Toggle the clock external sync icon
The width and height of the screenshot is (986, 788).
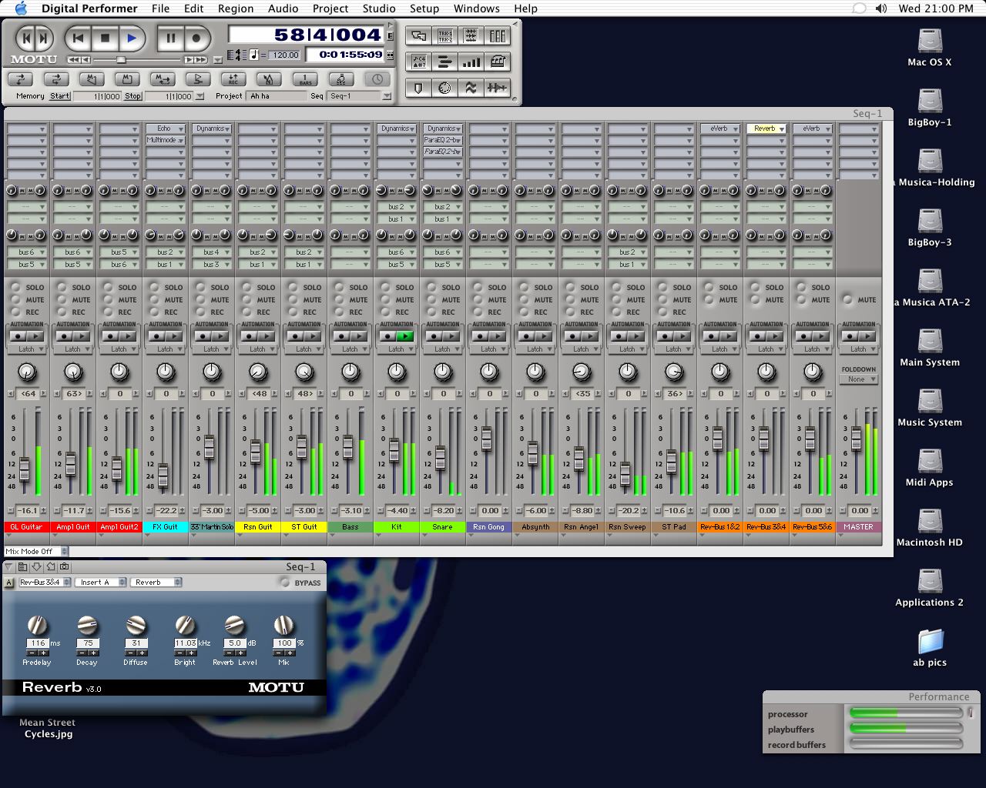[x=377, y=79]
